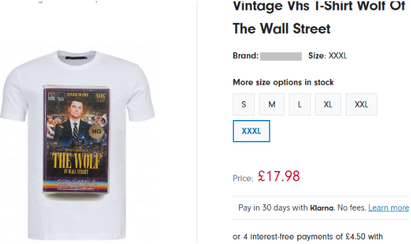Click the More size options in stock heading
Image resolution: width=411 pixels, height=244 pixels.
point(283,82)
